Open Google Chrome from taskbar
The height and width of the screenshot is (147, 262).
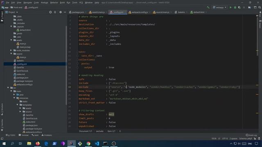point(88,143)
